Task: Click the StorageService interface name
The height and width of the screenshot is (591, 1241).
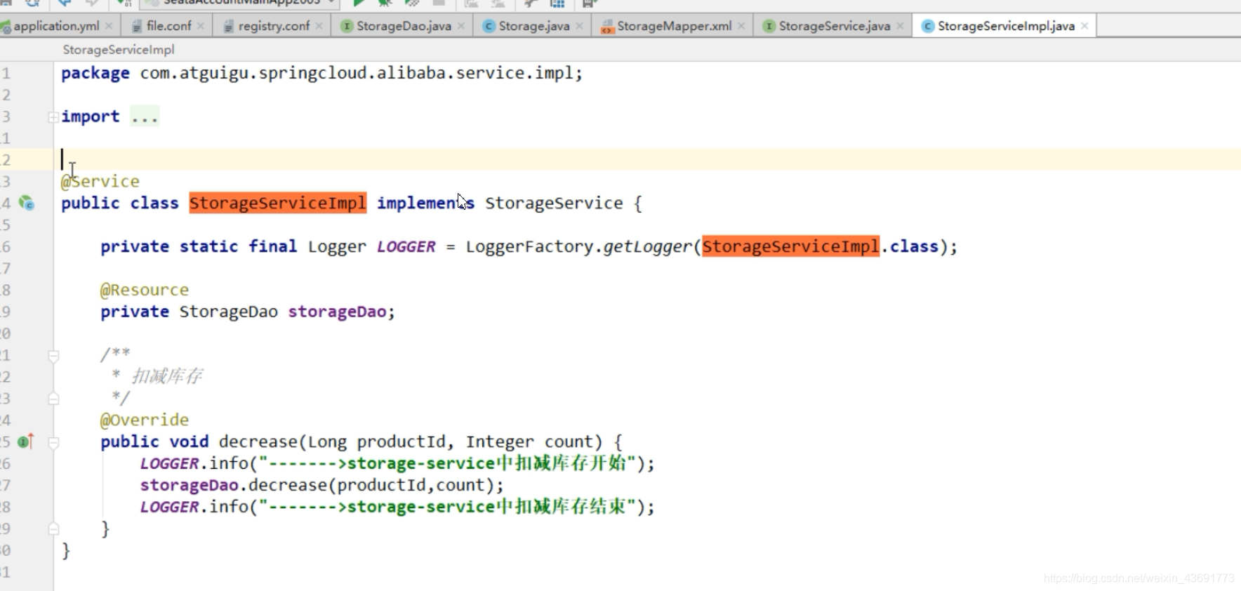Action: 554,204
